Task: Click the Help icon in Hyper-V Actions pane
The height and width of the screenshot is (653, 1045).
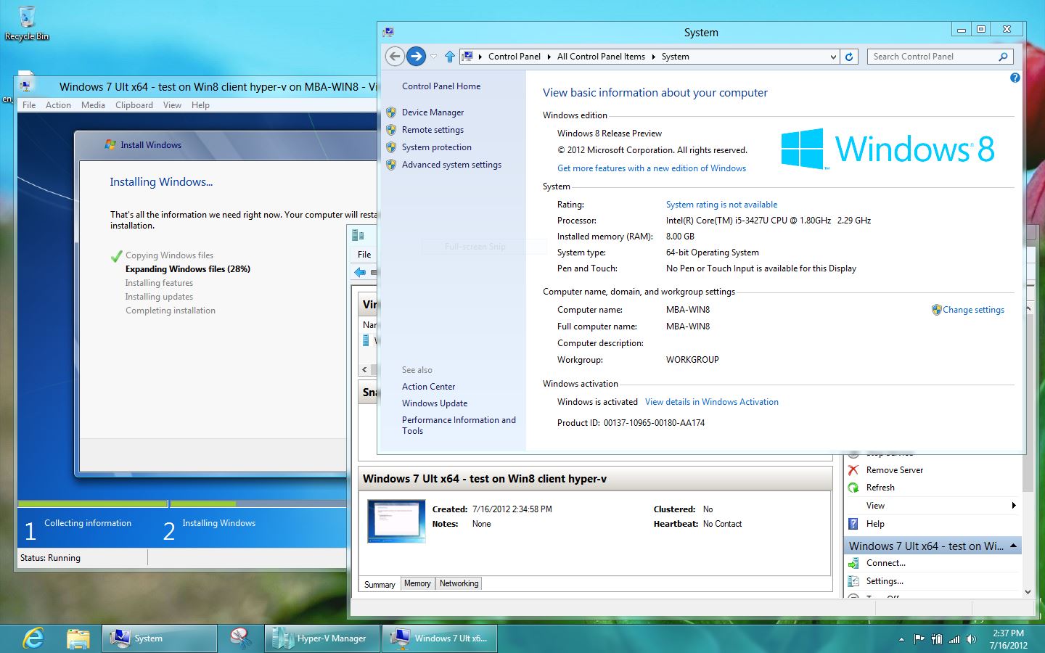Action: tap(853, 524)
